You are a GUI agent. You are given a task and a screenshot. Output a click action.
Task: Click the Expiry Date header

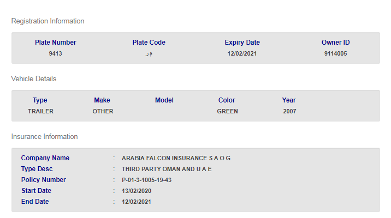(242, 43)
